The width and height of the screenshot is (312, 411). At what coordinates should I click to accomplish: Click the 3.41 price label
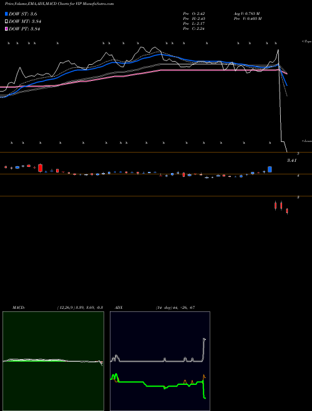tap(291, 161)
